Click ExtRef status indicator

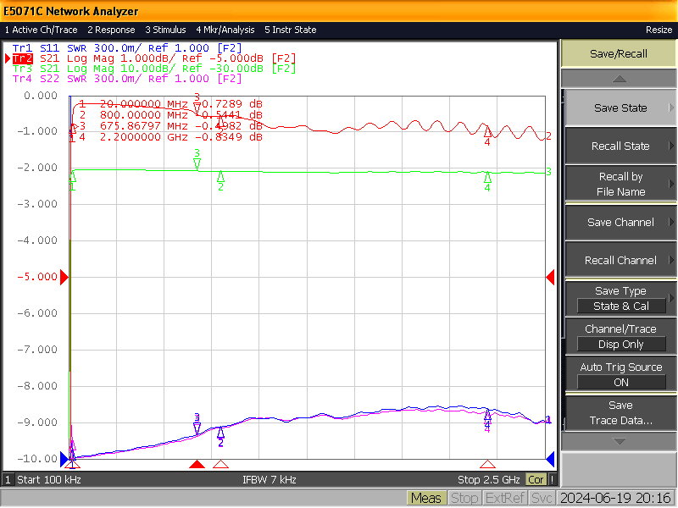pyautogui.click(x=504, y=498)
